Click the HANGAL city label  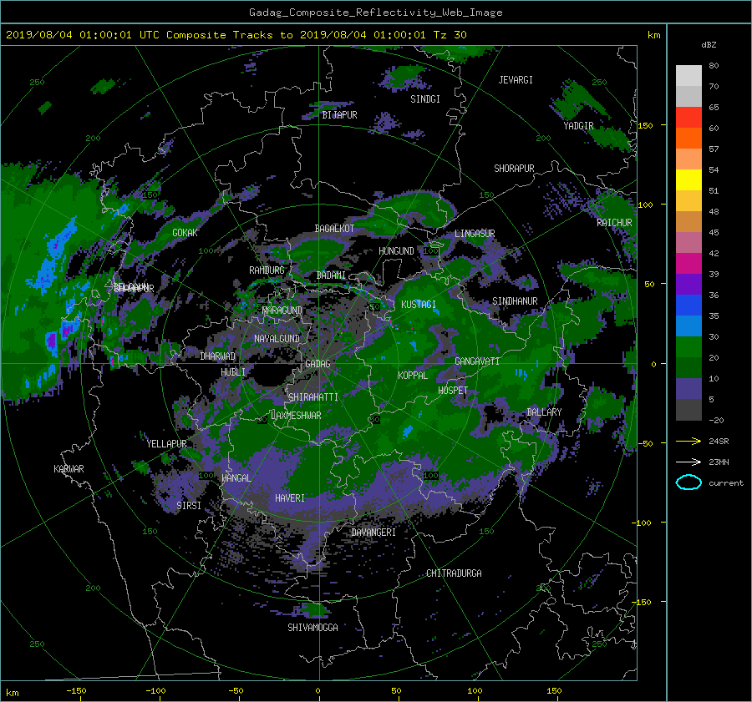coord(236,478)
